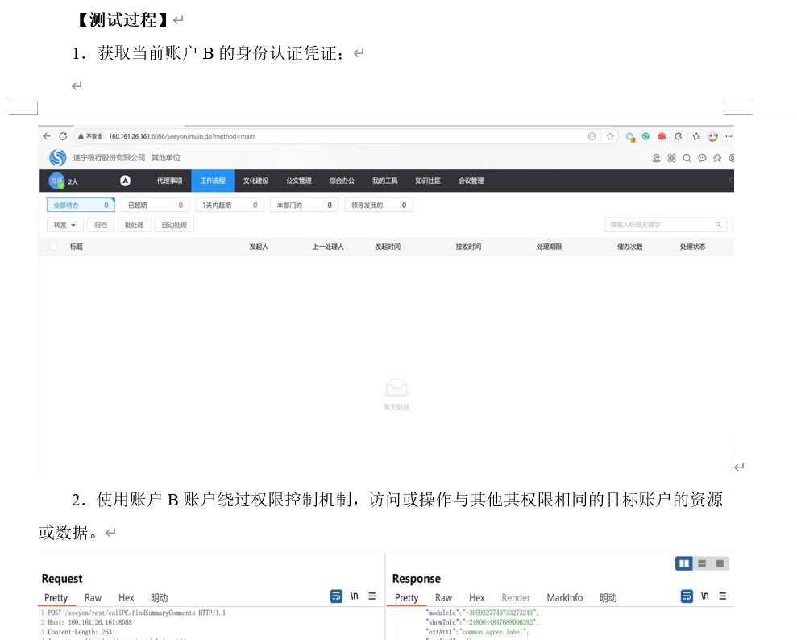Toggle word wrap icon in Request panel
797x640 pixels.
336,596
